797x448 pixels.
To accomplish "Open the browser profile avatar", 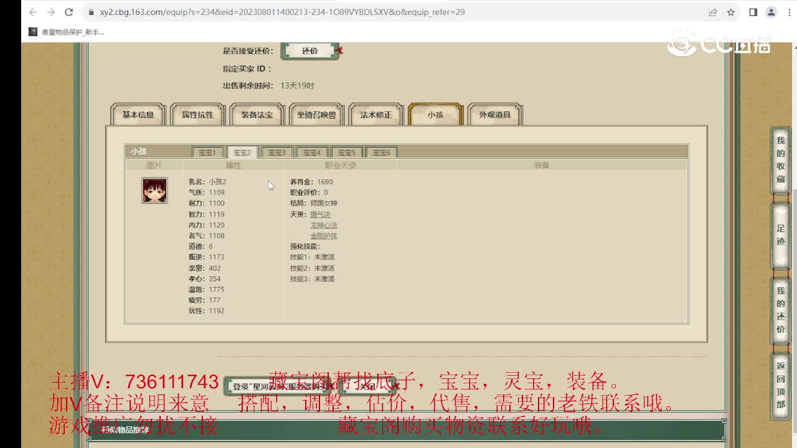I will click(x=771, y=12).
